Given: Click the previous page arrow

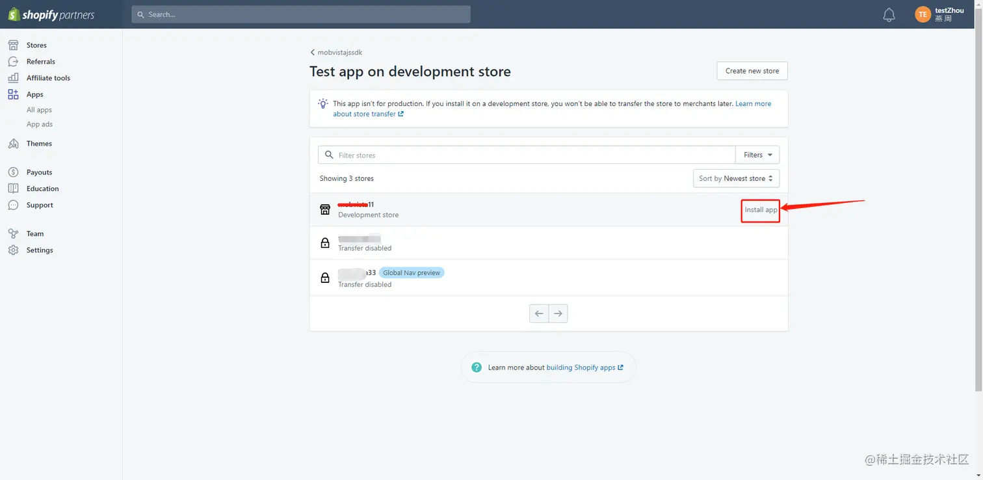Looking at the screenshot, I should tap(539, 313).
